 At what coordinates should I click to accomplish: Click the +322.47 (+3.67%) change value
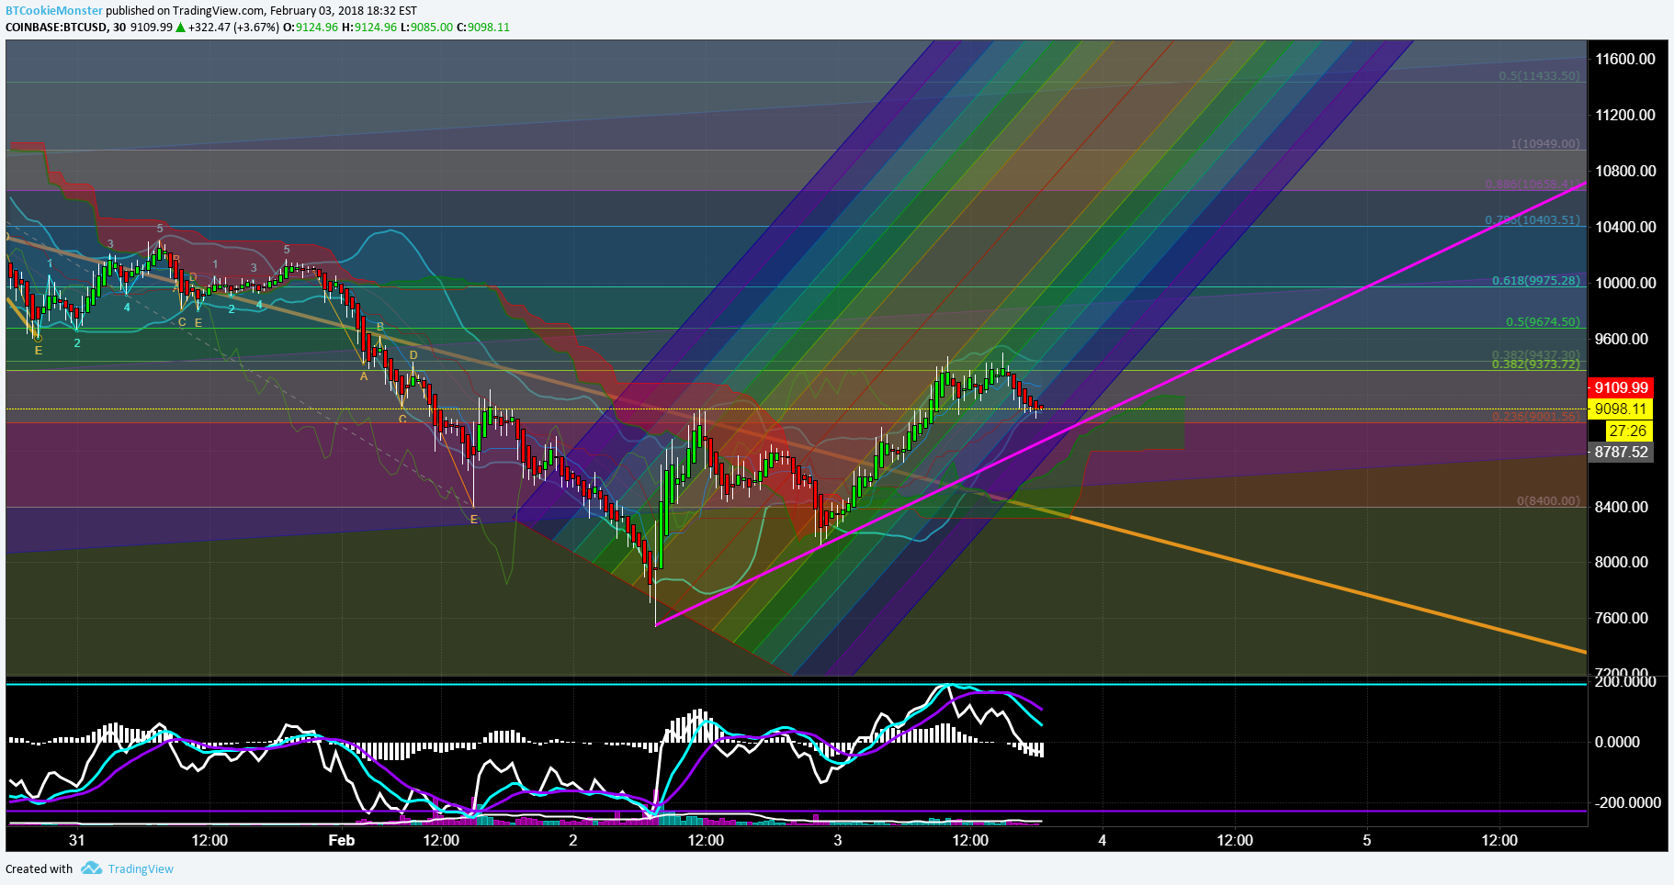tap(234, 27)
